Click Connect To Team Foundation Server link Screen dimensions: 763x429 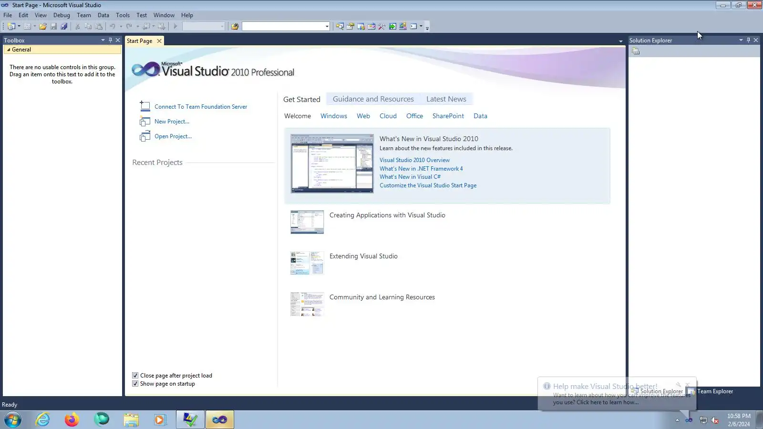coord(201,107)
